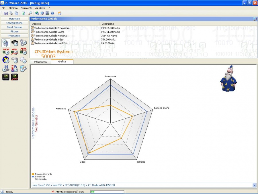This screenshot has height=194, width=258.
Task: Click the Print toolbar icon
Action: pyautogui.click(x=11, y=13)
